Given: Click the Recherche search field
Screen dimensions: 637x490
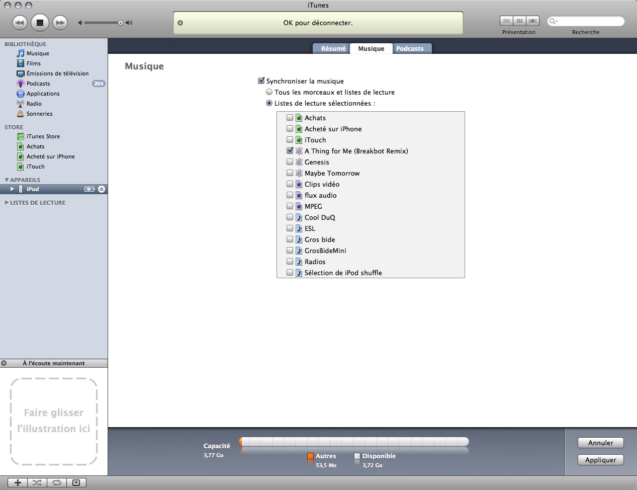Looking at the screenshot, I should [586, 21].
